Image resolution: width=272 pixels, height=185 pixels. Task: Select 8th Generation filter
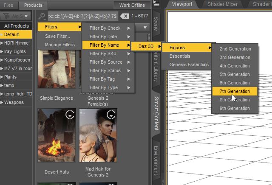point(235,100)
